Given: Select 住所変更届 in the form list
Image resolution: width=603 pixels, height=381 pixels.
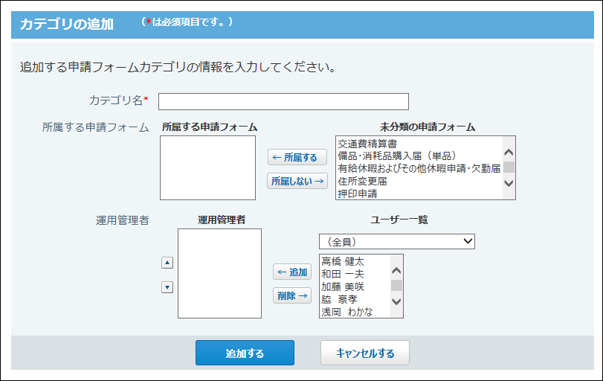Looking at the screenshot, I should 362,181.
